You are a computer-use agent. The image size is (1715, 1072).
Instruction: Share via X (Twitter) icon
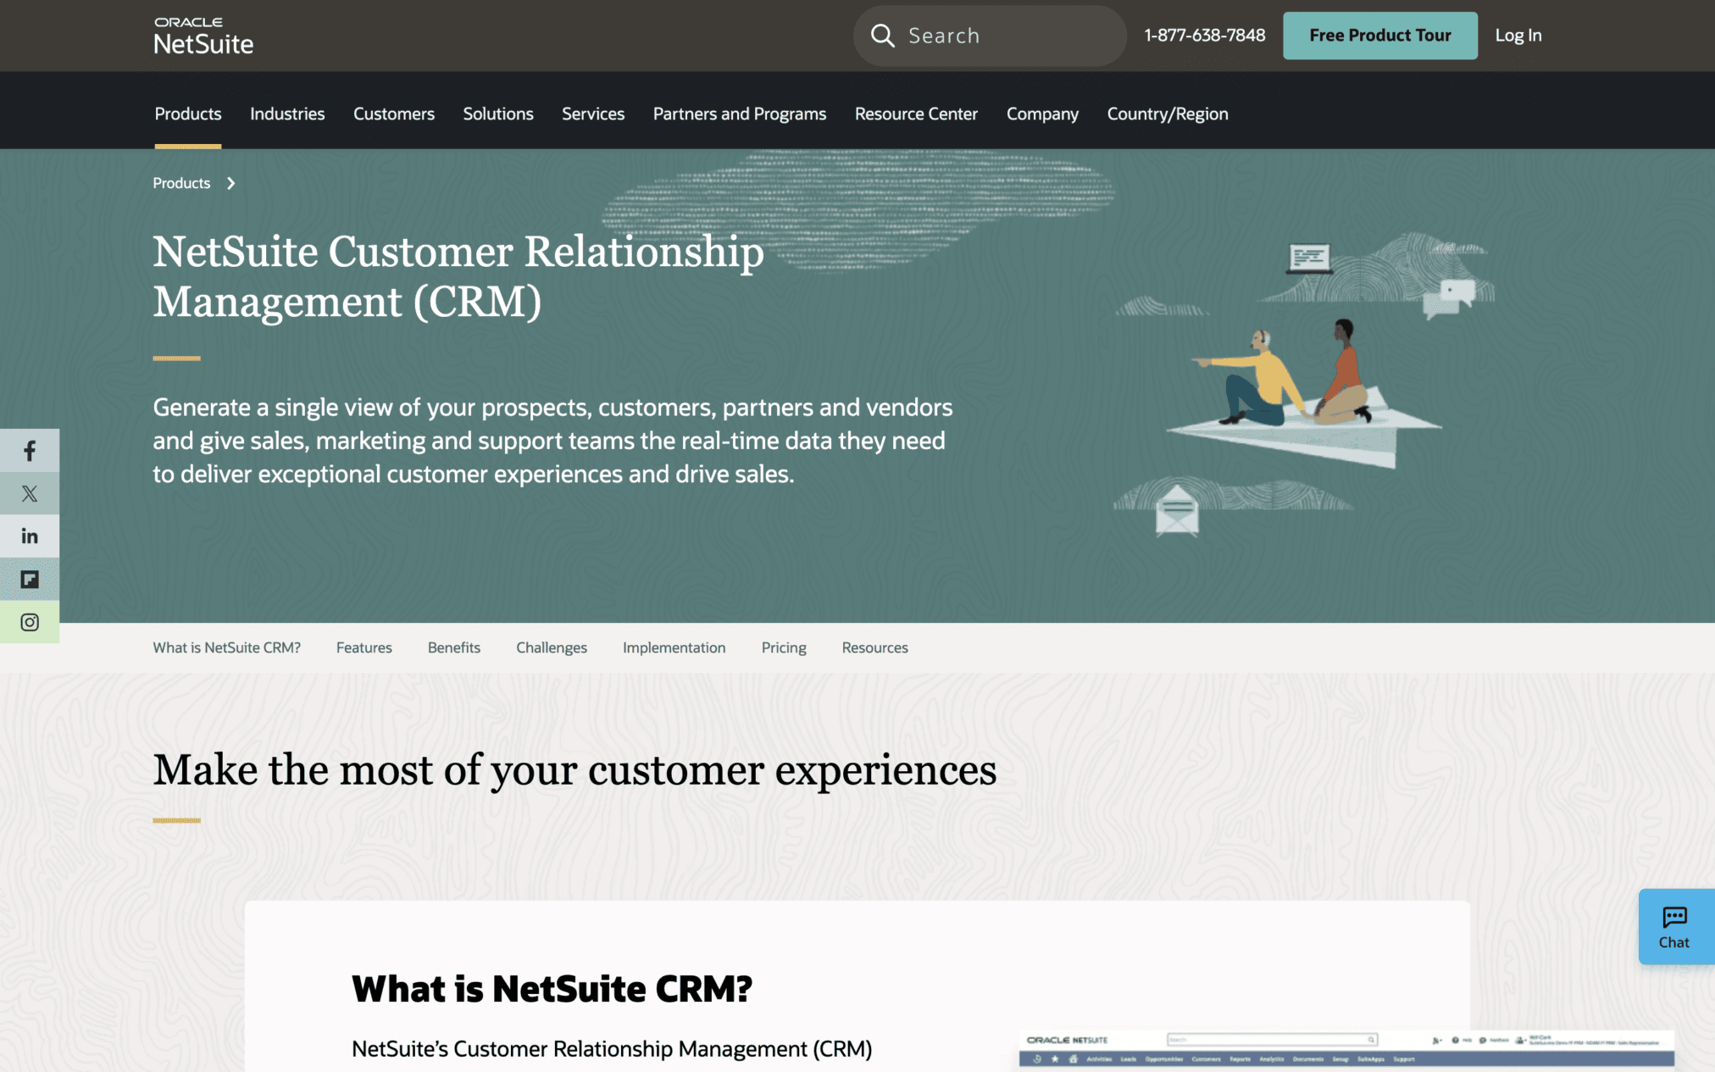pos(30,493)
